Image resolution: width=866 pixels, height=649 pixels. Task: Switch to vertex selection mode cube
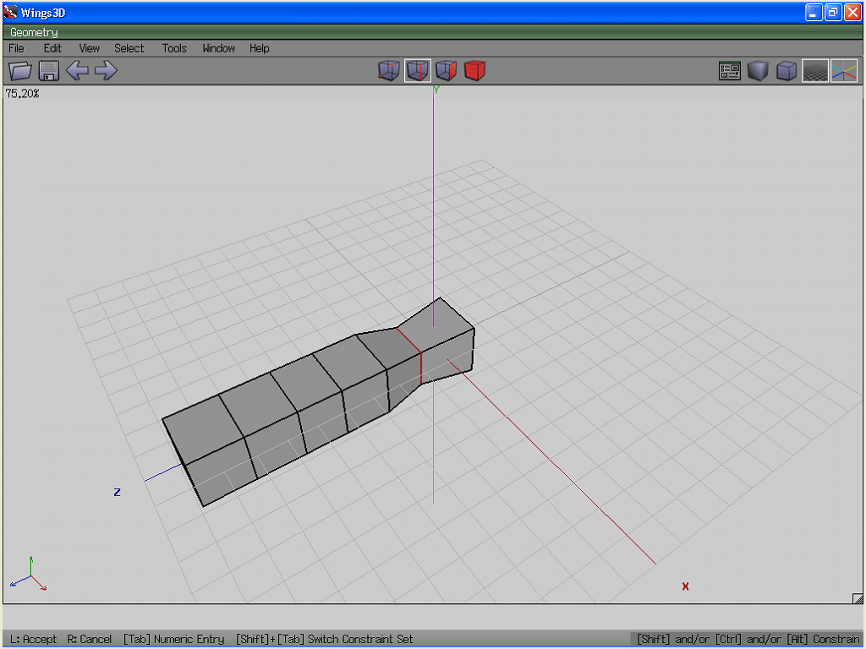(x=389, y=71)
